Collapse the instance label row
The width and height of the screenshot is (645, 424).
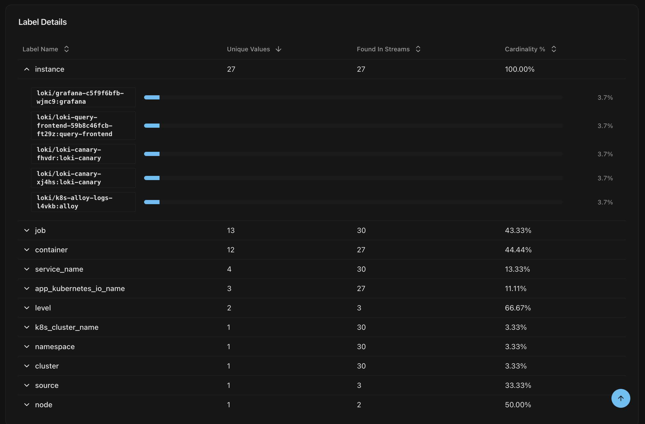[x=26, y=69]
